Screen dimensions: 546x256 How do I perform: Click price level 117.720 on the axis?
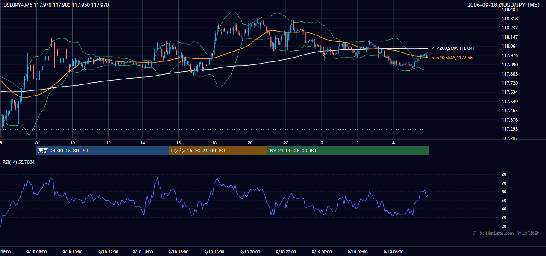coord(509,83)
